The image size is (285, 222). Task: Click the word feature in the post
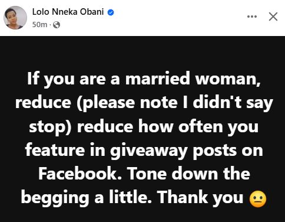pyautogui.click(x=55, y=150)
